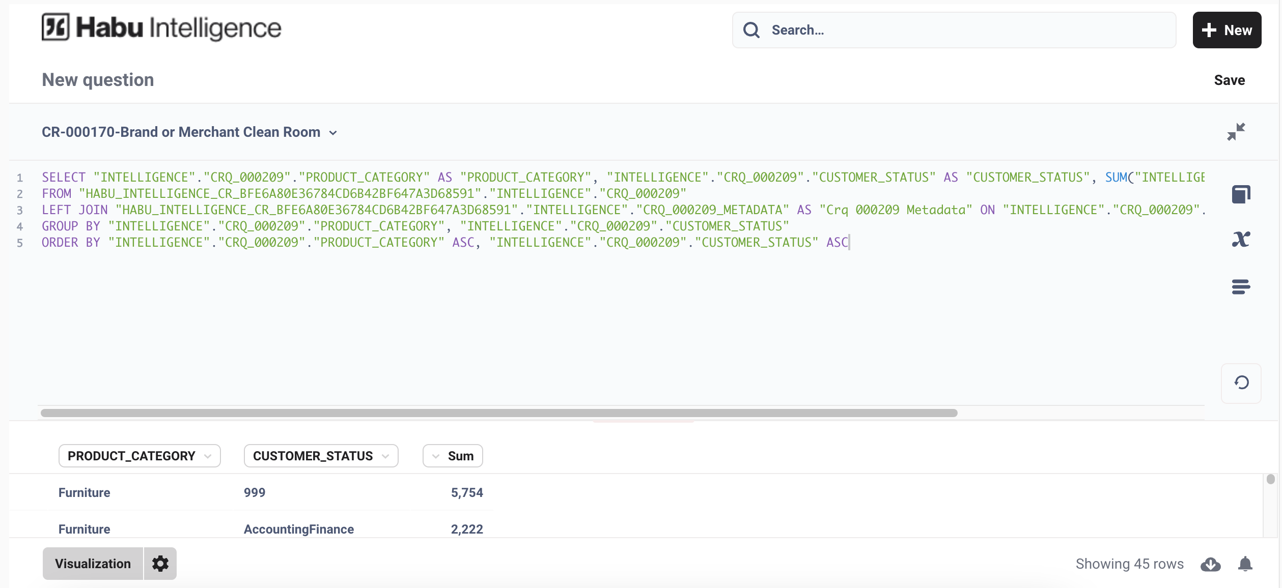This screenshot has width=1282, height=588.
Task: Open the variables x icon
Action: pyautogui.click(x=1241, y=239)
